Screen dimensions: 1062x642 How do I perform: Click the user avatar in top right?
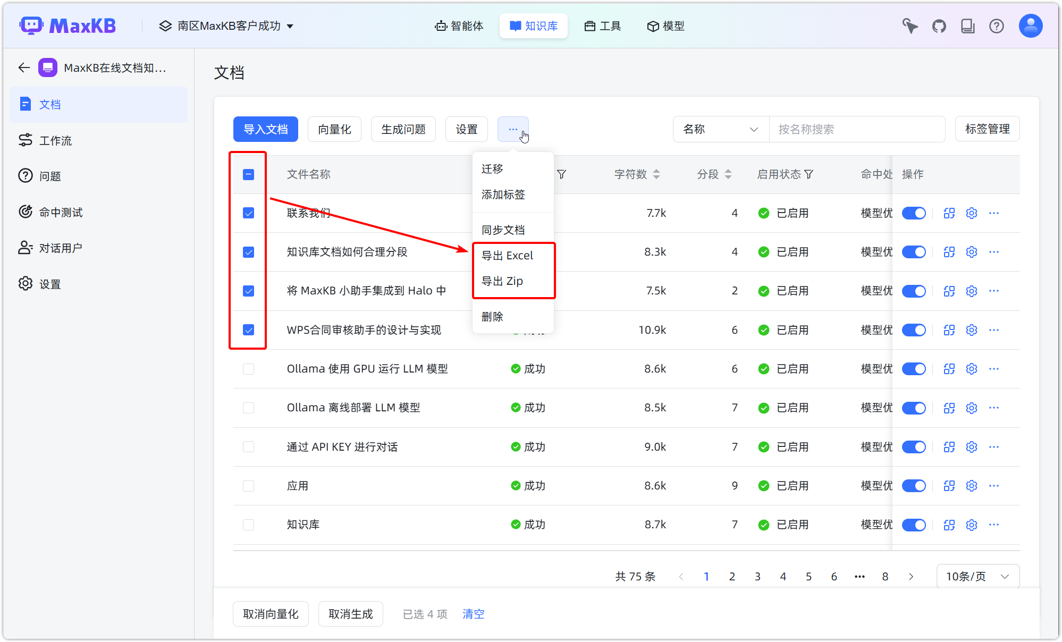click(1030, 26)
